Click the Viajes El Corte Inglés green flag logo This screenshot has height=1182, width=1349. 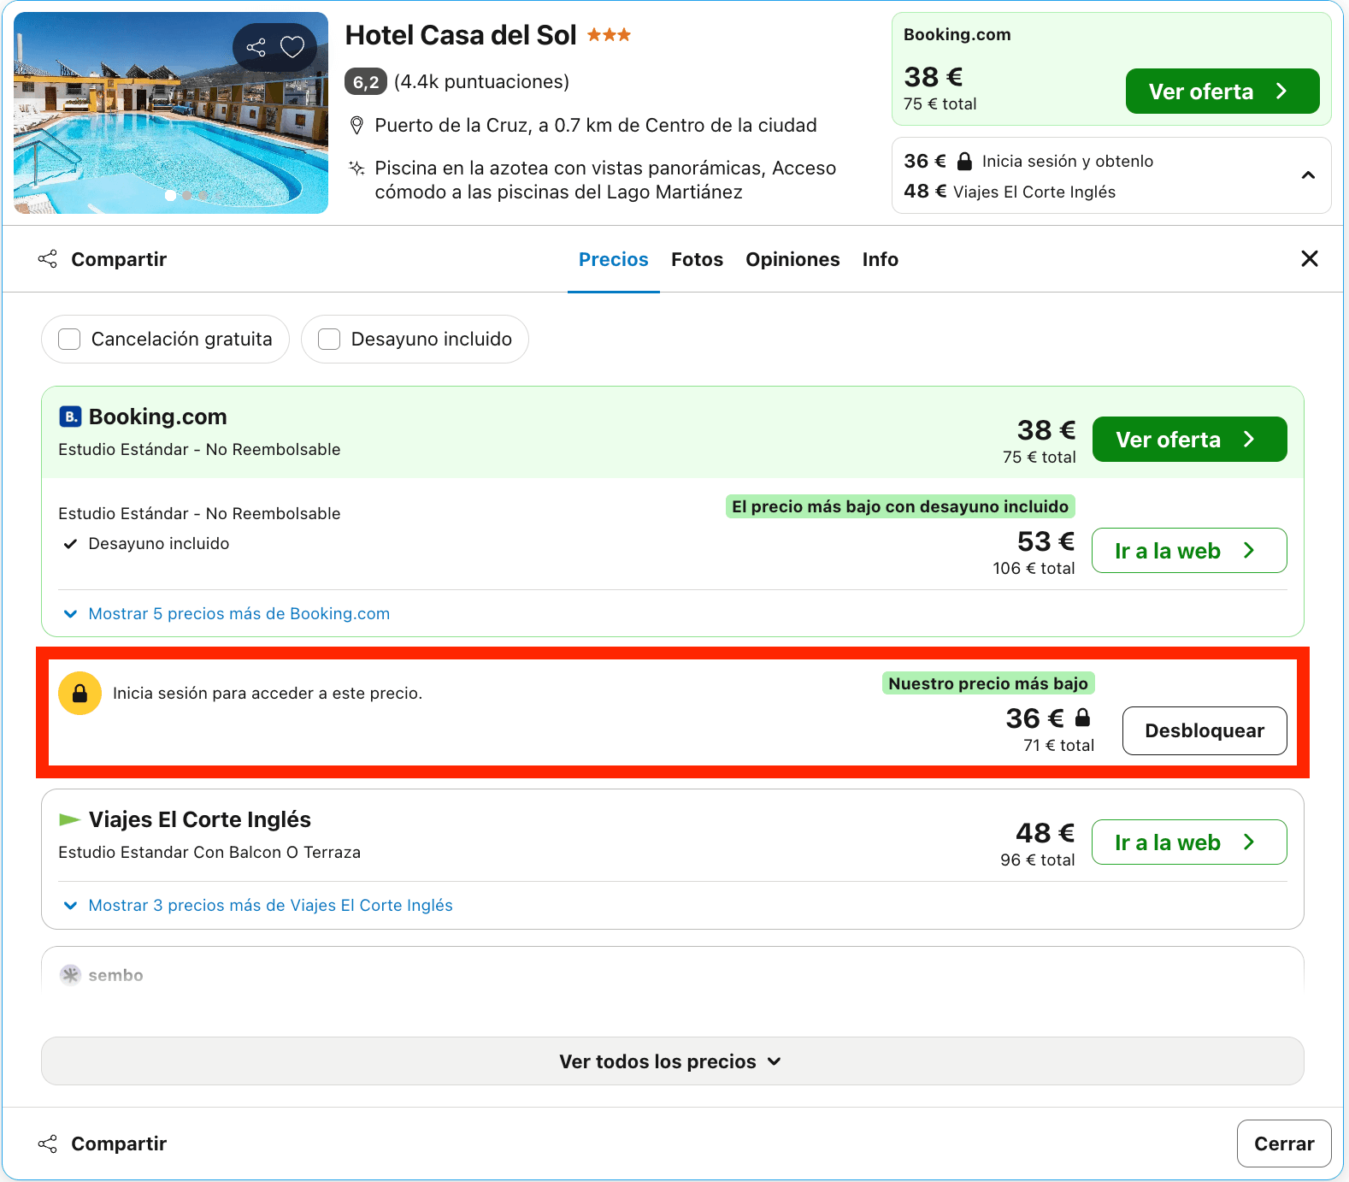69,819
